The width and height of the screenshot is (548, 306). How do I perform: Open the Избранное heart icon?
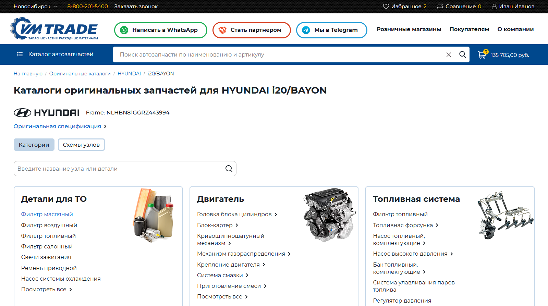point(386,7)
